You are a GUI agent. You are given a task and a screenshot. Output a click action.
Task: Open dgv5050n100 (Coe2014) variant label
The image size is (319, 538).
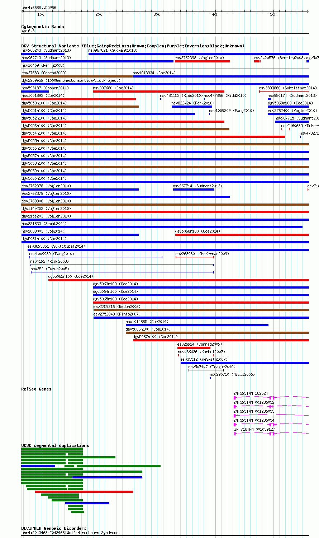tap(44, 103)
